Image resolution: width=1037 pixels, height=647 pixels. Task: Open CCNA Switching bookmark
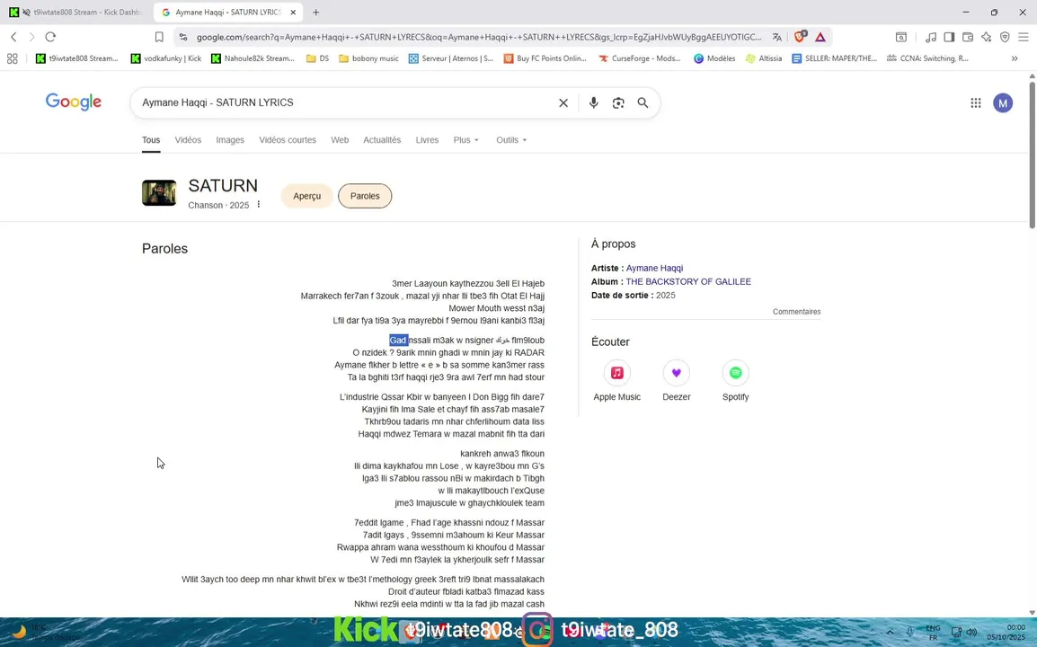pyautogui.click(x=928, y=58)
